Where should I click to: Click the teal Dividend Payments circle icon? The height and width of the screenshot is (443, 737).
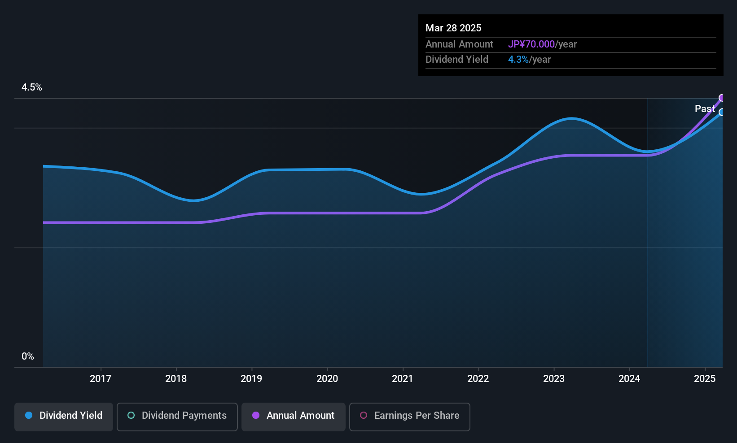click(131, 416)
